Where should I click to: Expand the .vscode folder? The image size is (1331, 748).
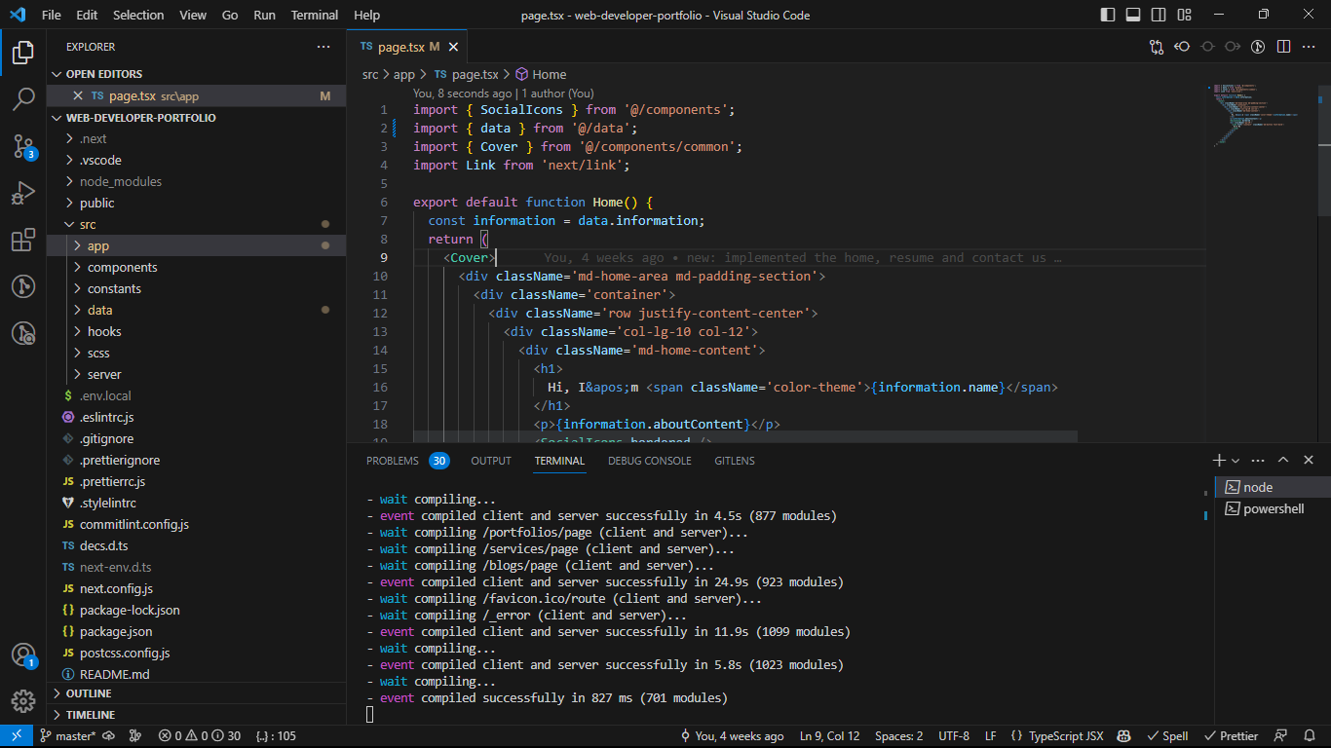[x=196, y=160]
